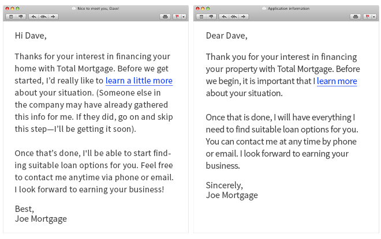Forward the "Nice to meet you, Dave!" email
Image resolution: width=381 pixels, height=239 pixels.
coord(53,17)
